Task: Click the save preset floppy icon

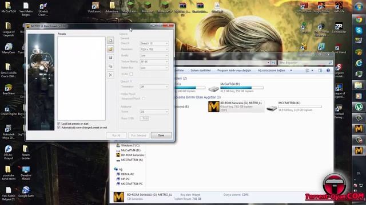Action: (110, 58)
